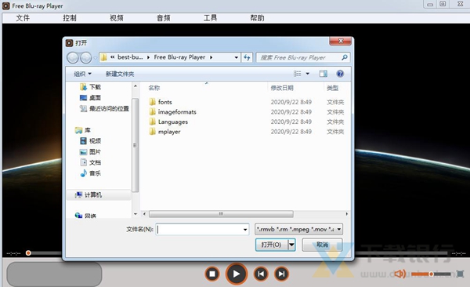Adjust the volume slider
The height and width of the screenshot is (287, 470).
431,274
